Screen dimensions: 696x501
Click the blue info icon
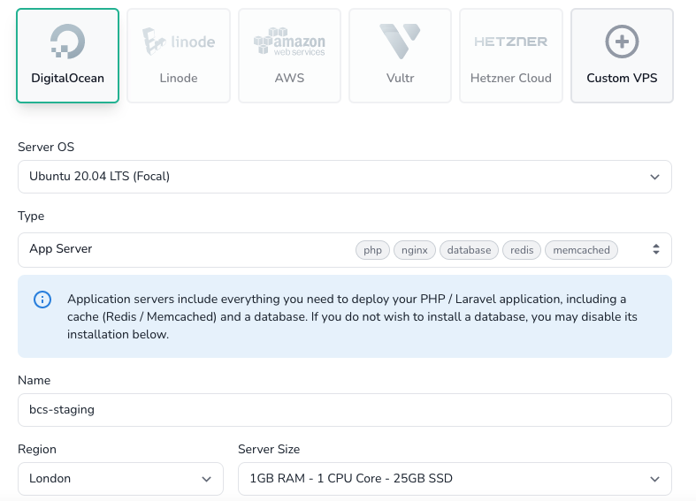pyautogui.click(x=42, y=300)
